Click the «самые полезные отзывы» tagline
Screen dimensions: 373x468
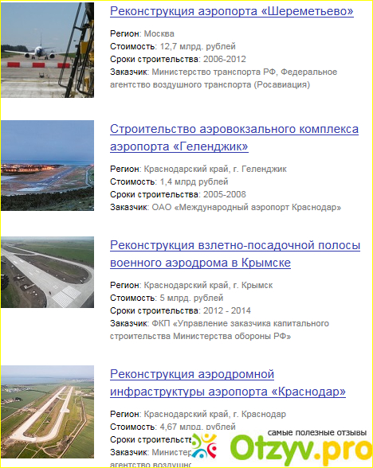tap(317, 432)
